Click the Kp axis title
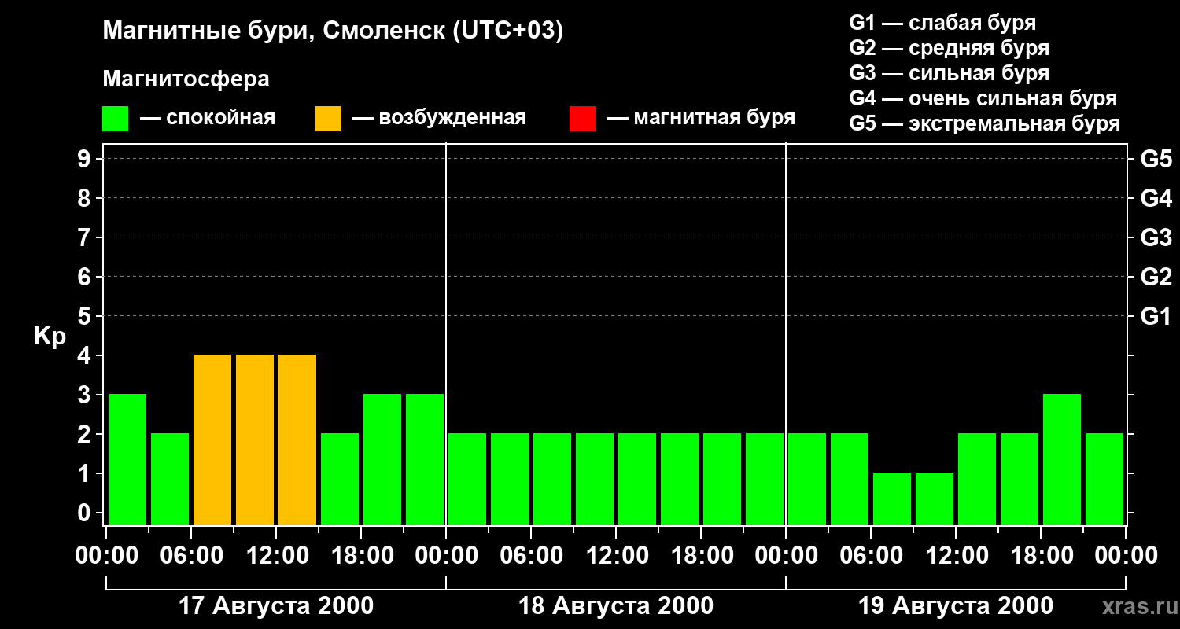1180x629 pixels. tap(50, 337)
